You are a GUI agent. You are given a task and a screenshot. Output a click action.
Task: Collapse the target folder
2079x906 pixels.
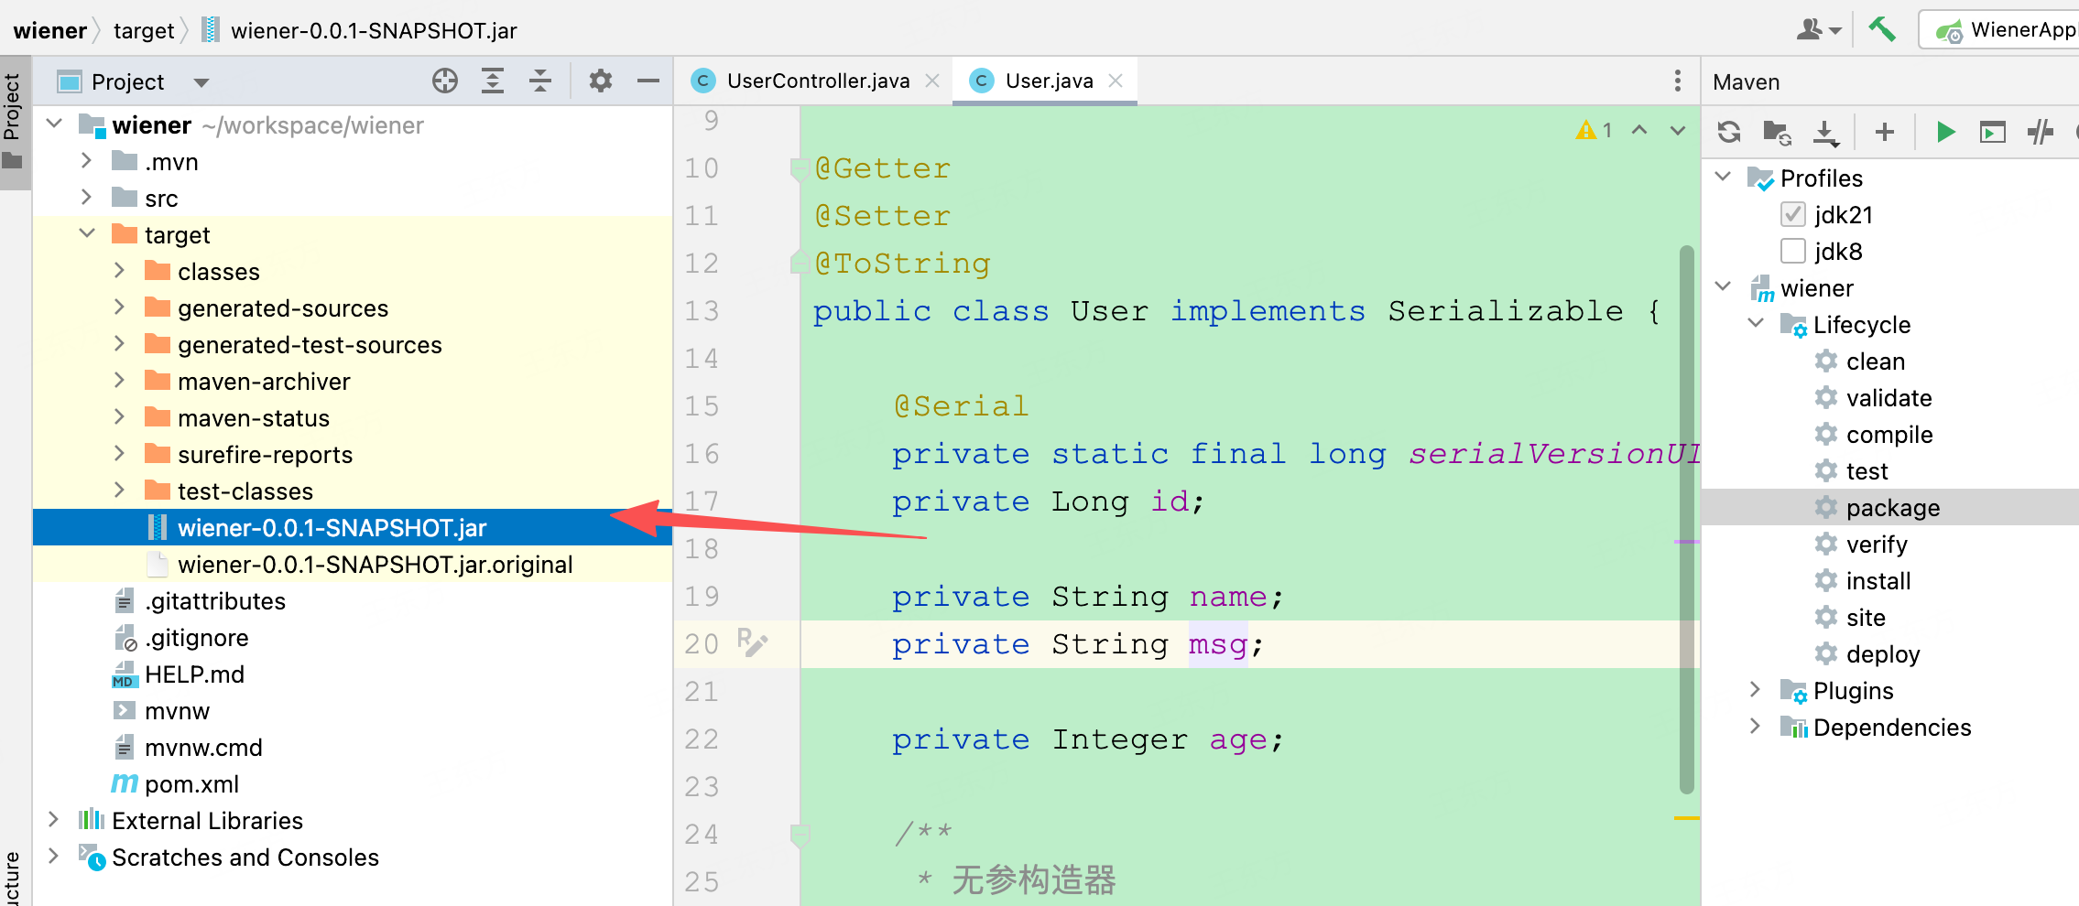point(87,233)
